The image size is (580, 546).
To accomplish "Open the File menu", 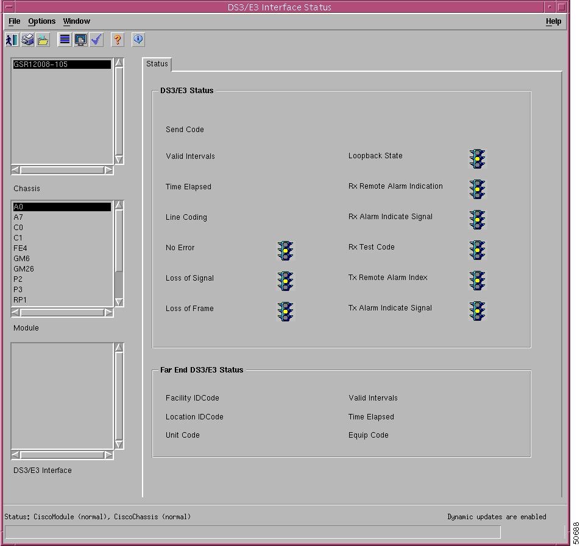I will point(15,21).
